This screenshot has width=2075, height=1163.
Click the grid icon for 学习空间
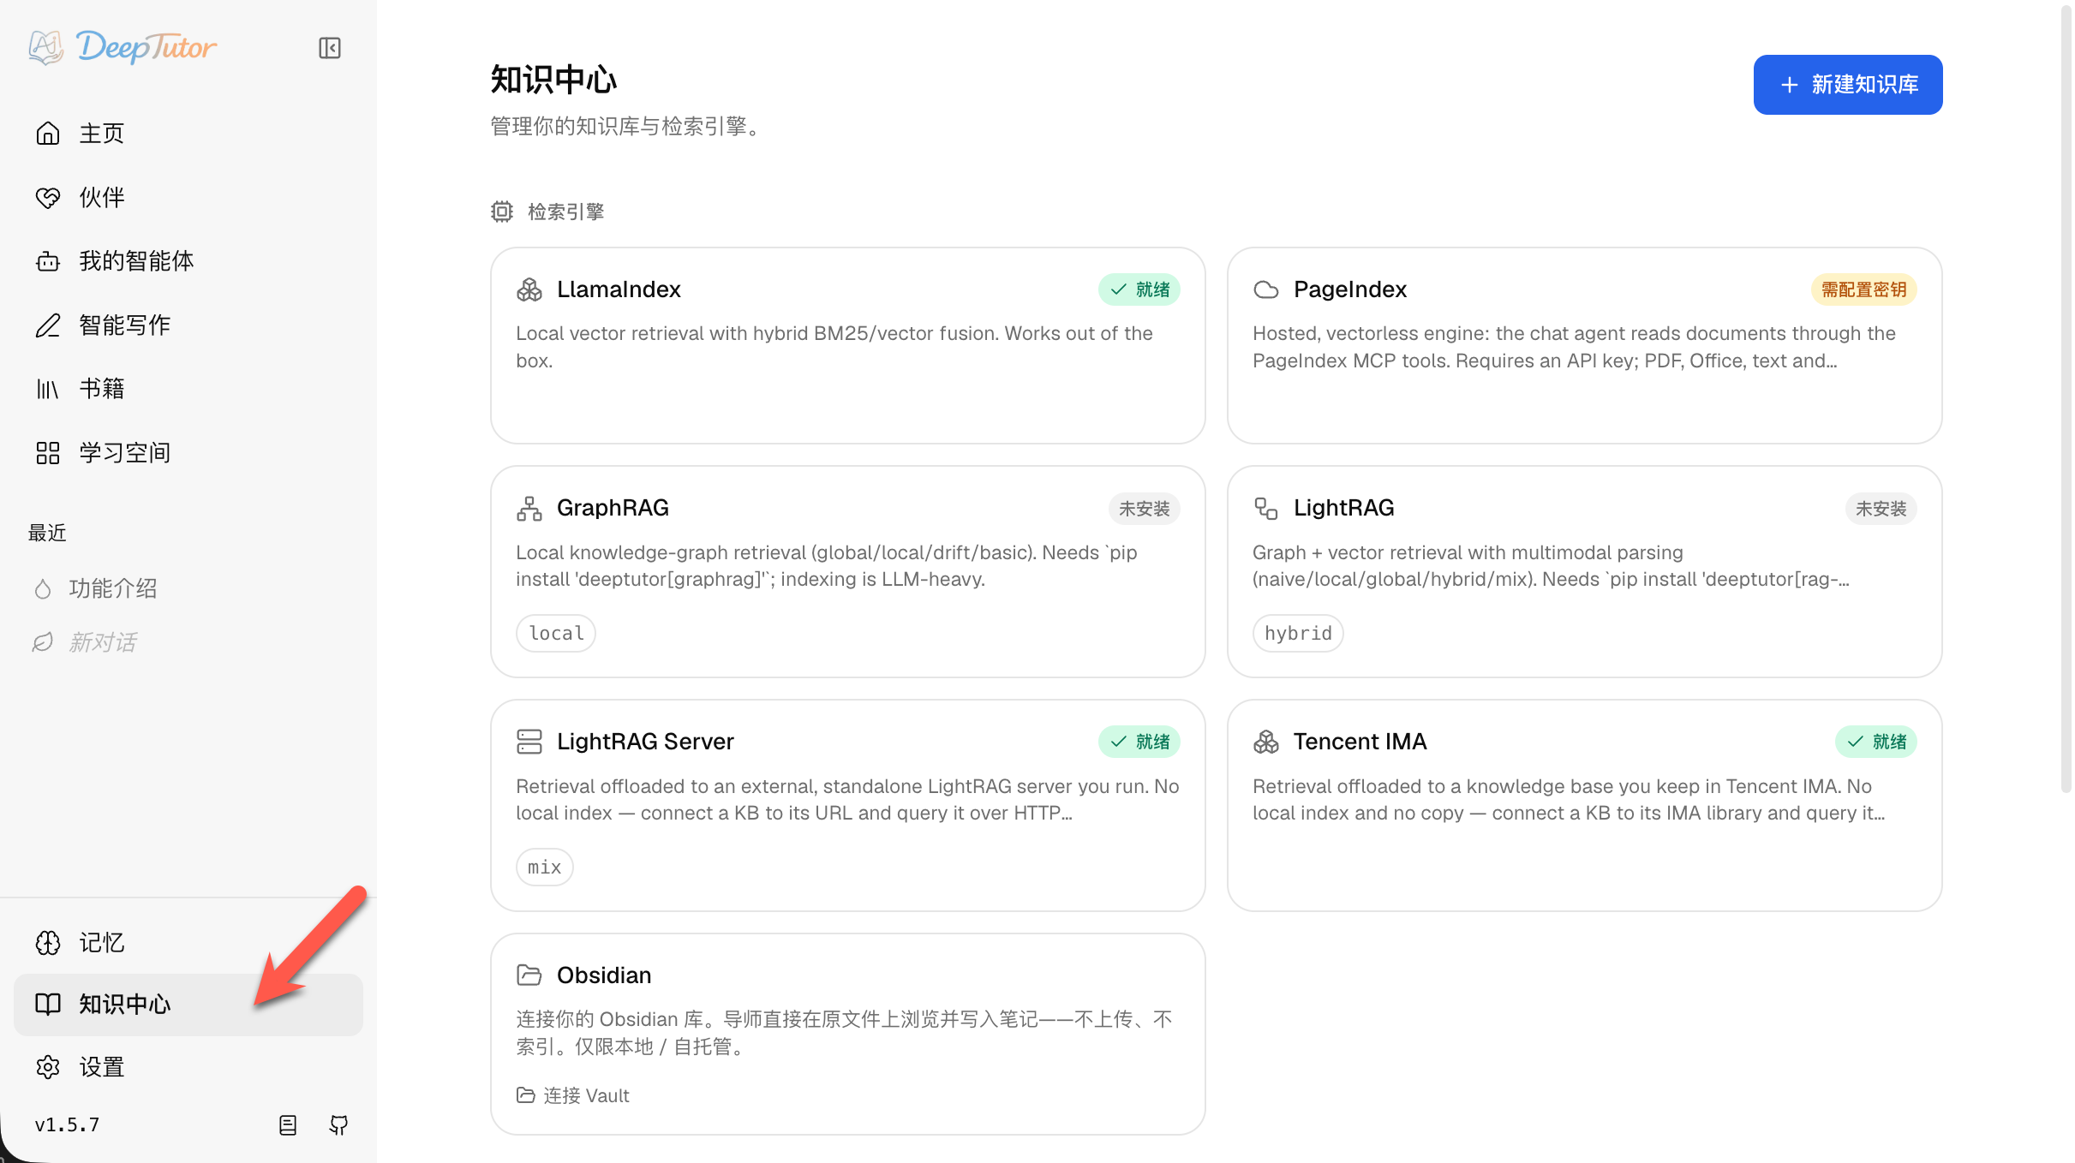[x=48, y=453]
